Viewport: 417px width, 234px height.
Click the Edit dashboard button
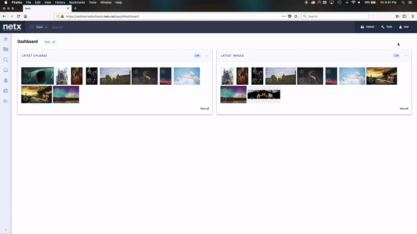pyautogui.click(x=50, y=42)
